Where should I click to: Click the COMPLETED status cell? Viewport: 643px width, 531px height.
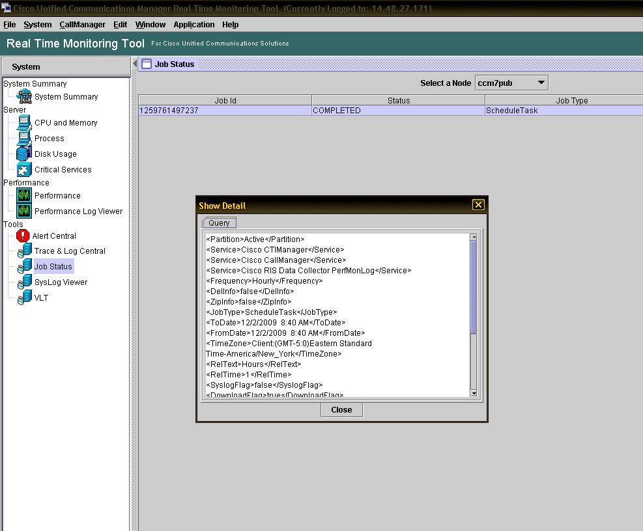tap(399, 110)
